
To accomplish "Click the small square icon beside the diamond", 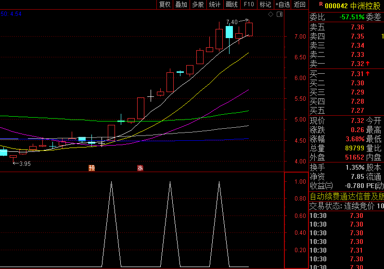I will (x=279, y=14).
